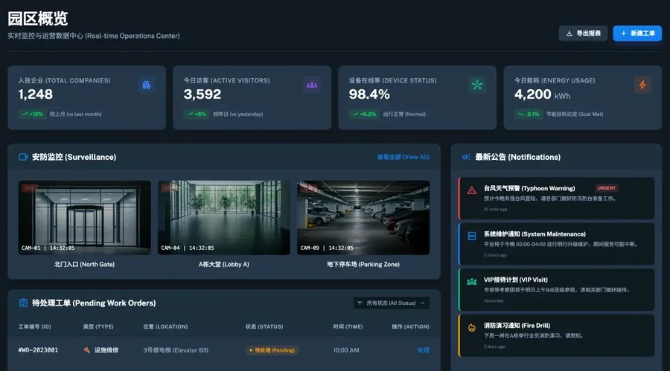Screen dimensions: 670x371
Task: Click the megaphone icon beside Notifications heading
Action: click(466, 157)
